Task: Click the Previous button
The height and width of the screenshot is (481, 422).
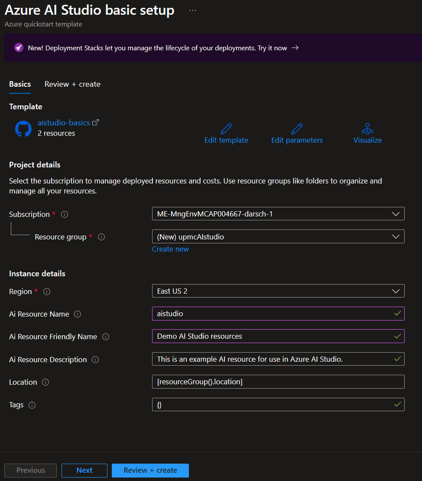Action: coord(30,471)
